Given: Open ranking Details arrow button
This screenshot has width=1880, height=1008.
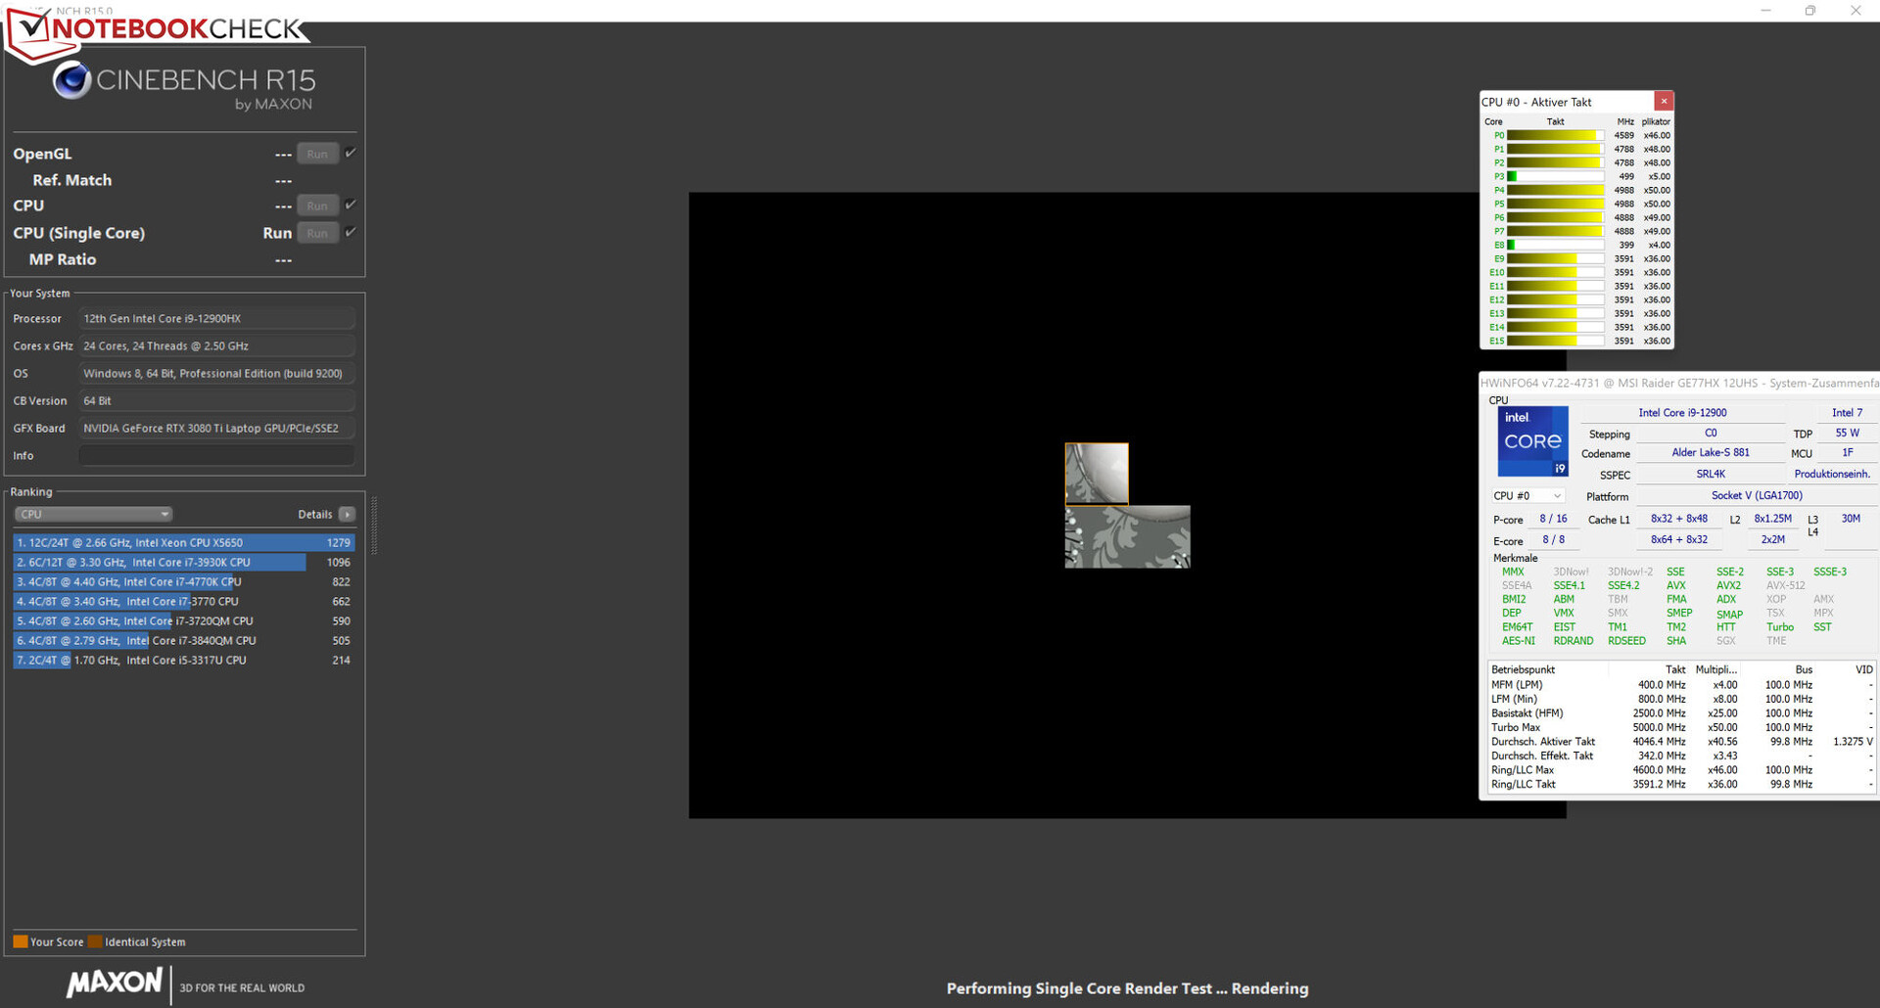Looking at the screenshot, I should pos(347,515).
